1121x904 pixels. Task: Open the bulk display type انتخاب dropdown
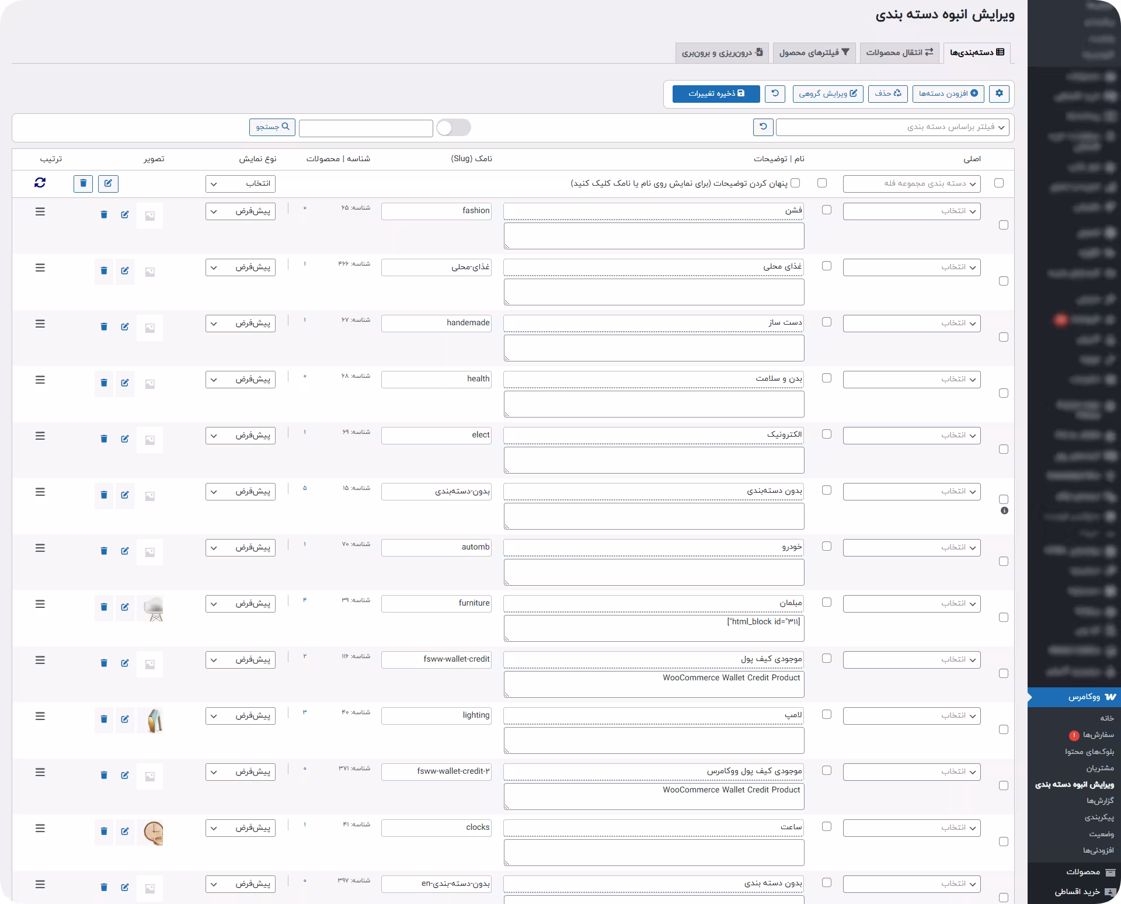click(240, 183)
